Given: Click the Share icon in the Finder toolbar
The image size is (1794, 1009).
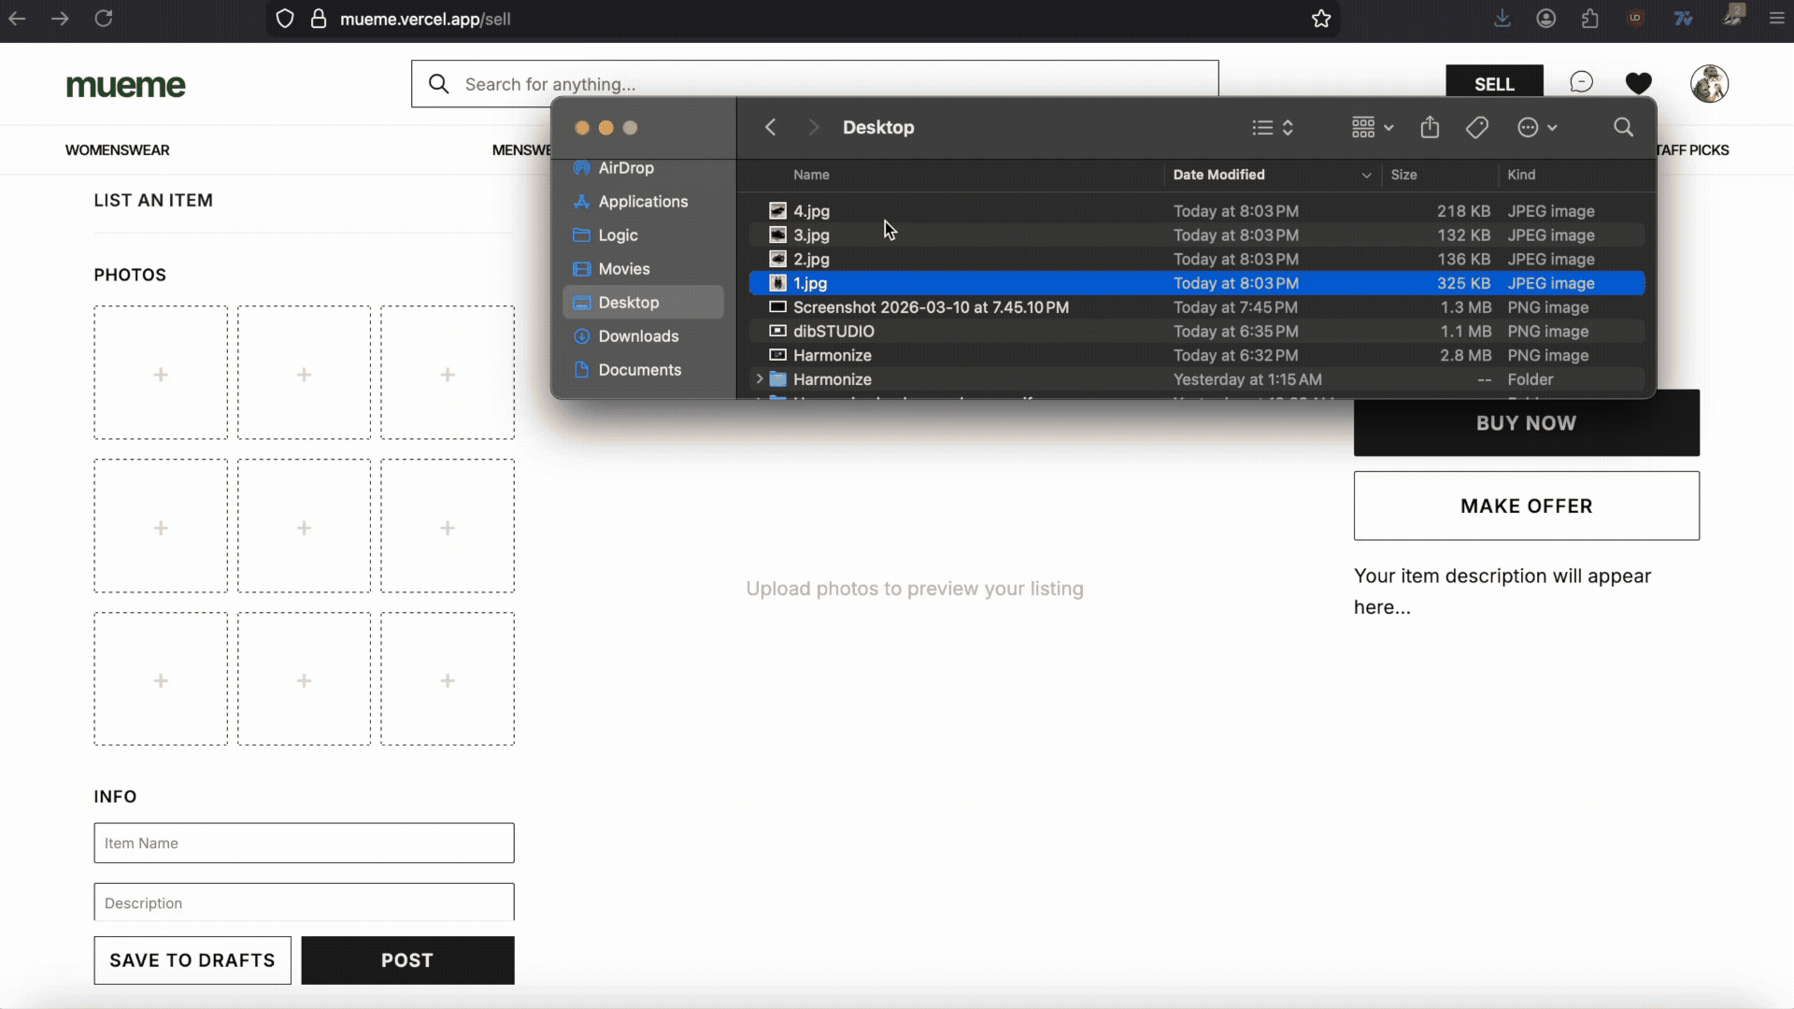Looking at the screenshot, I should tap(1430, 127).
